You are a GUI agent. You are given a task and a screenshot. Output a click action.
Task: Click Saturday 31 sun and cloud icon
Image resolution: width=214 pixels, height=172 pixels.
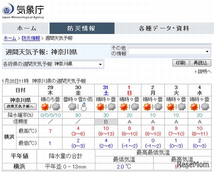point(106,107)
